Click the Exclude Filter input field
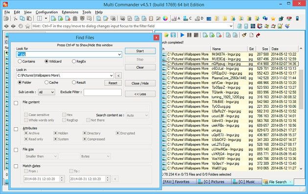Image resolution: width=308 pixels, height=194 pixels. 103,92
